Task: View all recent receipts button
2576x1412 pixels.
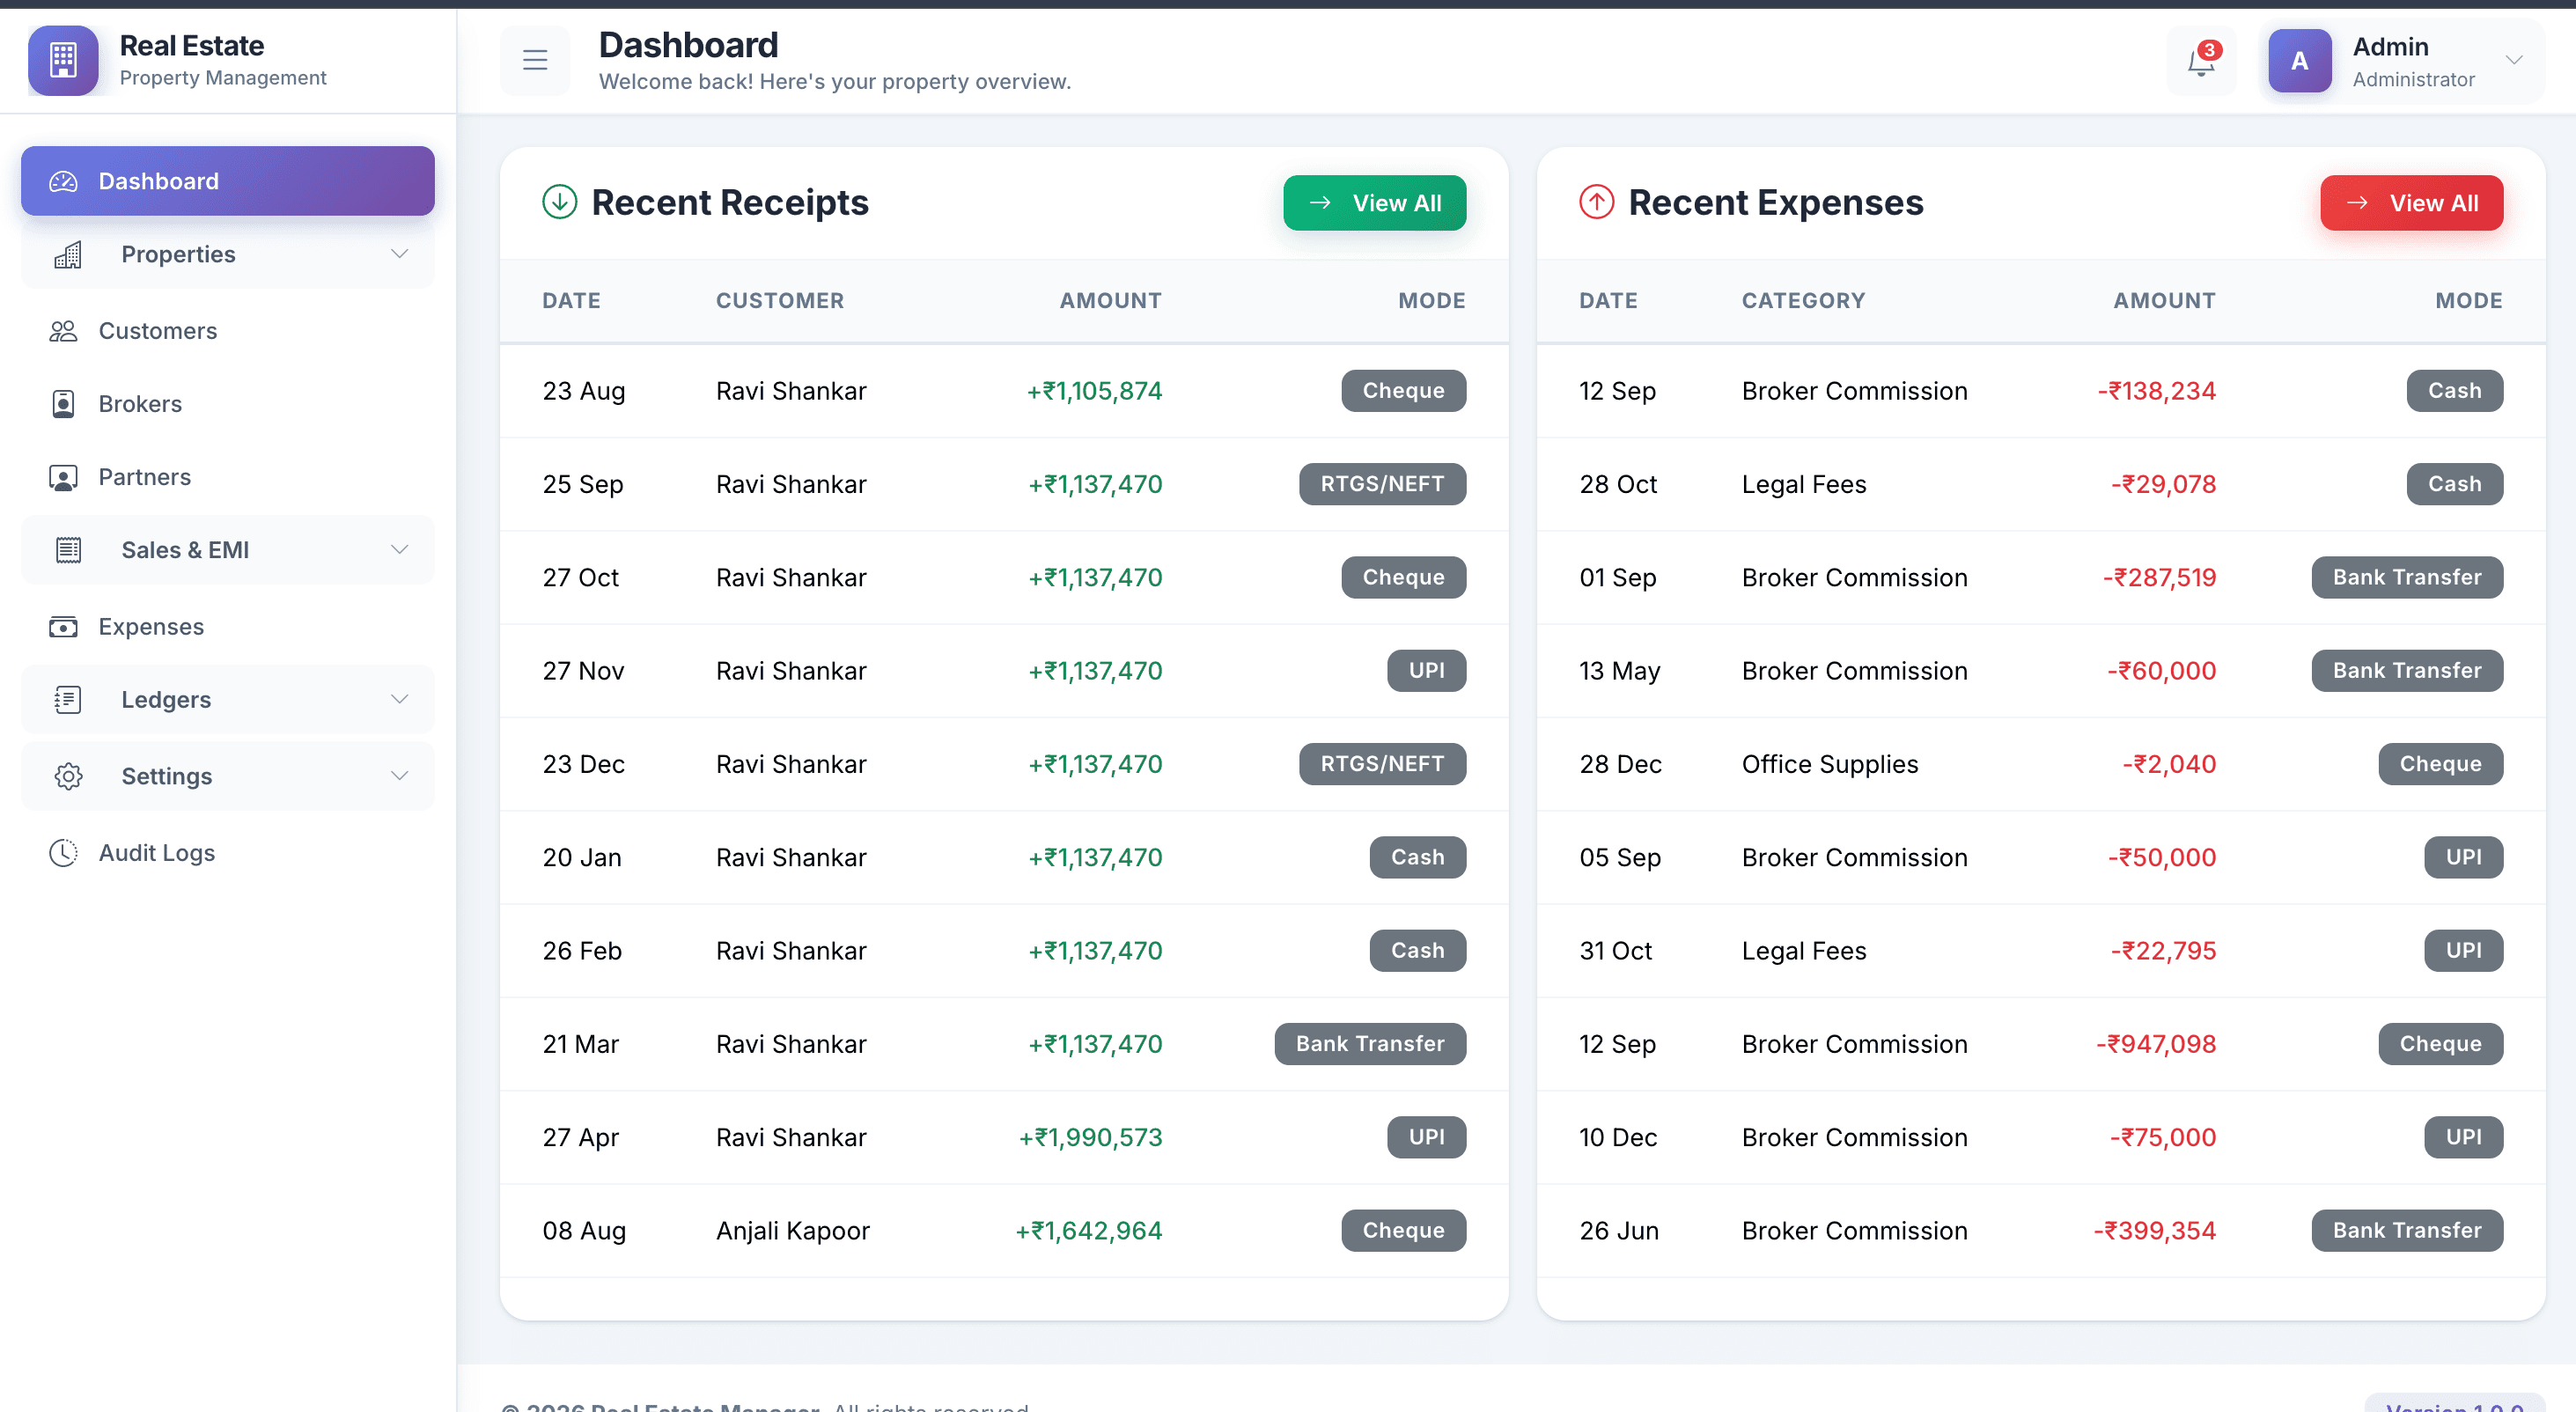Action: click(x=1374, y=203)
